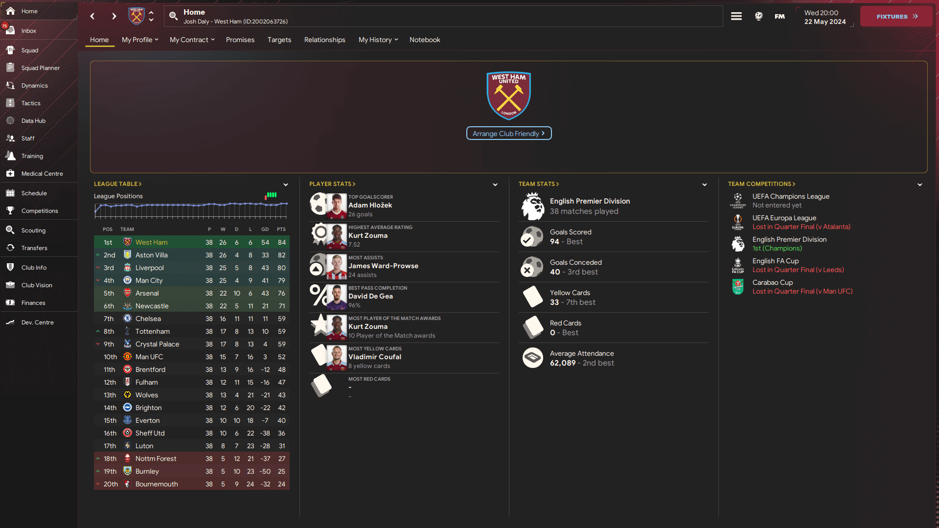Switch to the Relationships tab
Screen dimensions: 939x528
(x=325, y=40)
